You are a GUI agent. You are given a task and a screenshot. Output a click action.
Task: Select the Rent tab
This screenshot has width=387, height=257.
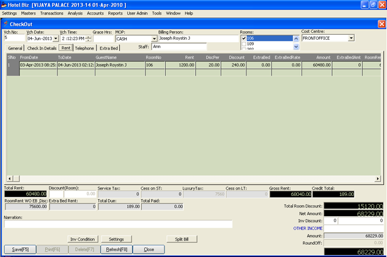point(66,48)
